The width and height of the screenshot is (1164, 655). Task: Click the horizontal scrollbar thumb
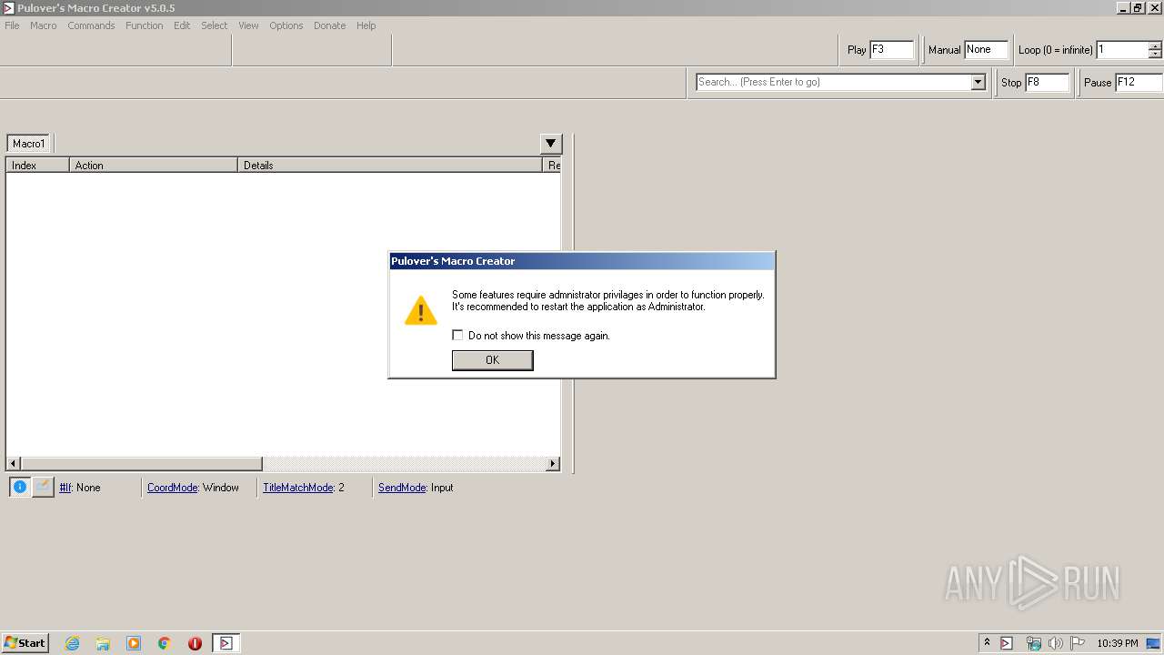[x=142, y=464]
